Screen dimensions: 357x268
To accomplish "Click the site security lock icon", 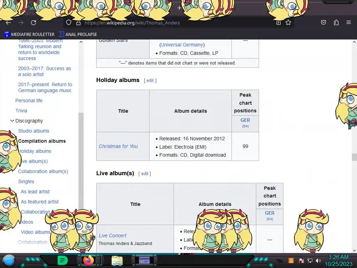I will click(78, 23).
